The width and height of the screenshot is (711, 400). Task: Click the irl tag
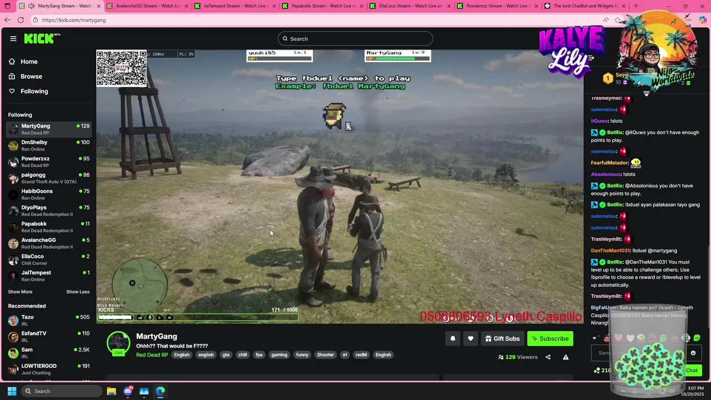point(344,354)
